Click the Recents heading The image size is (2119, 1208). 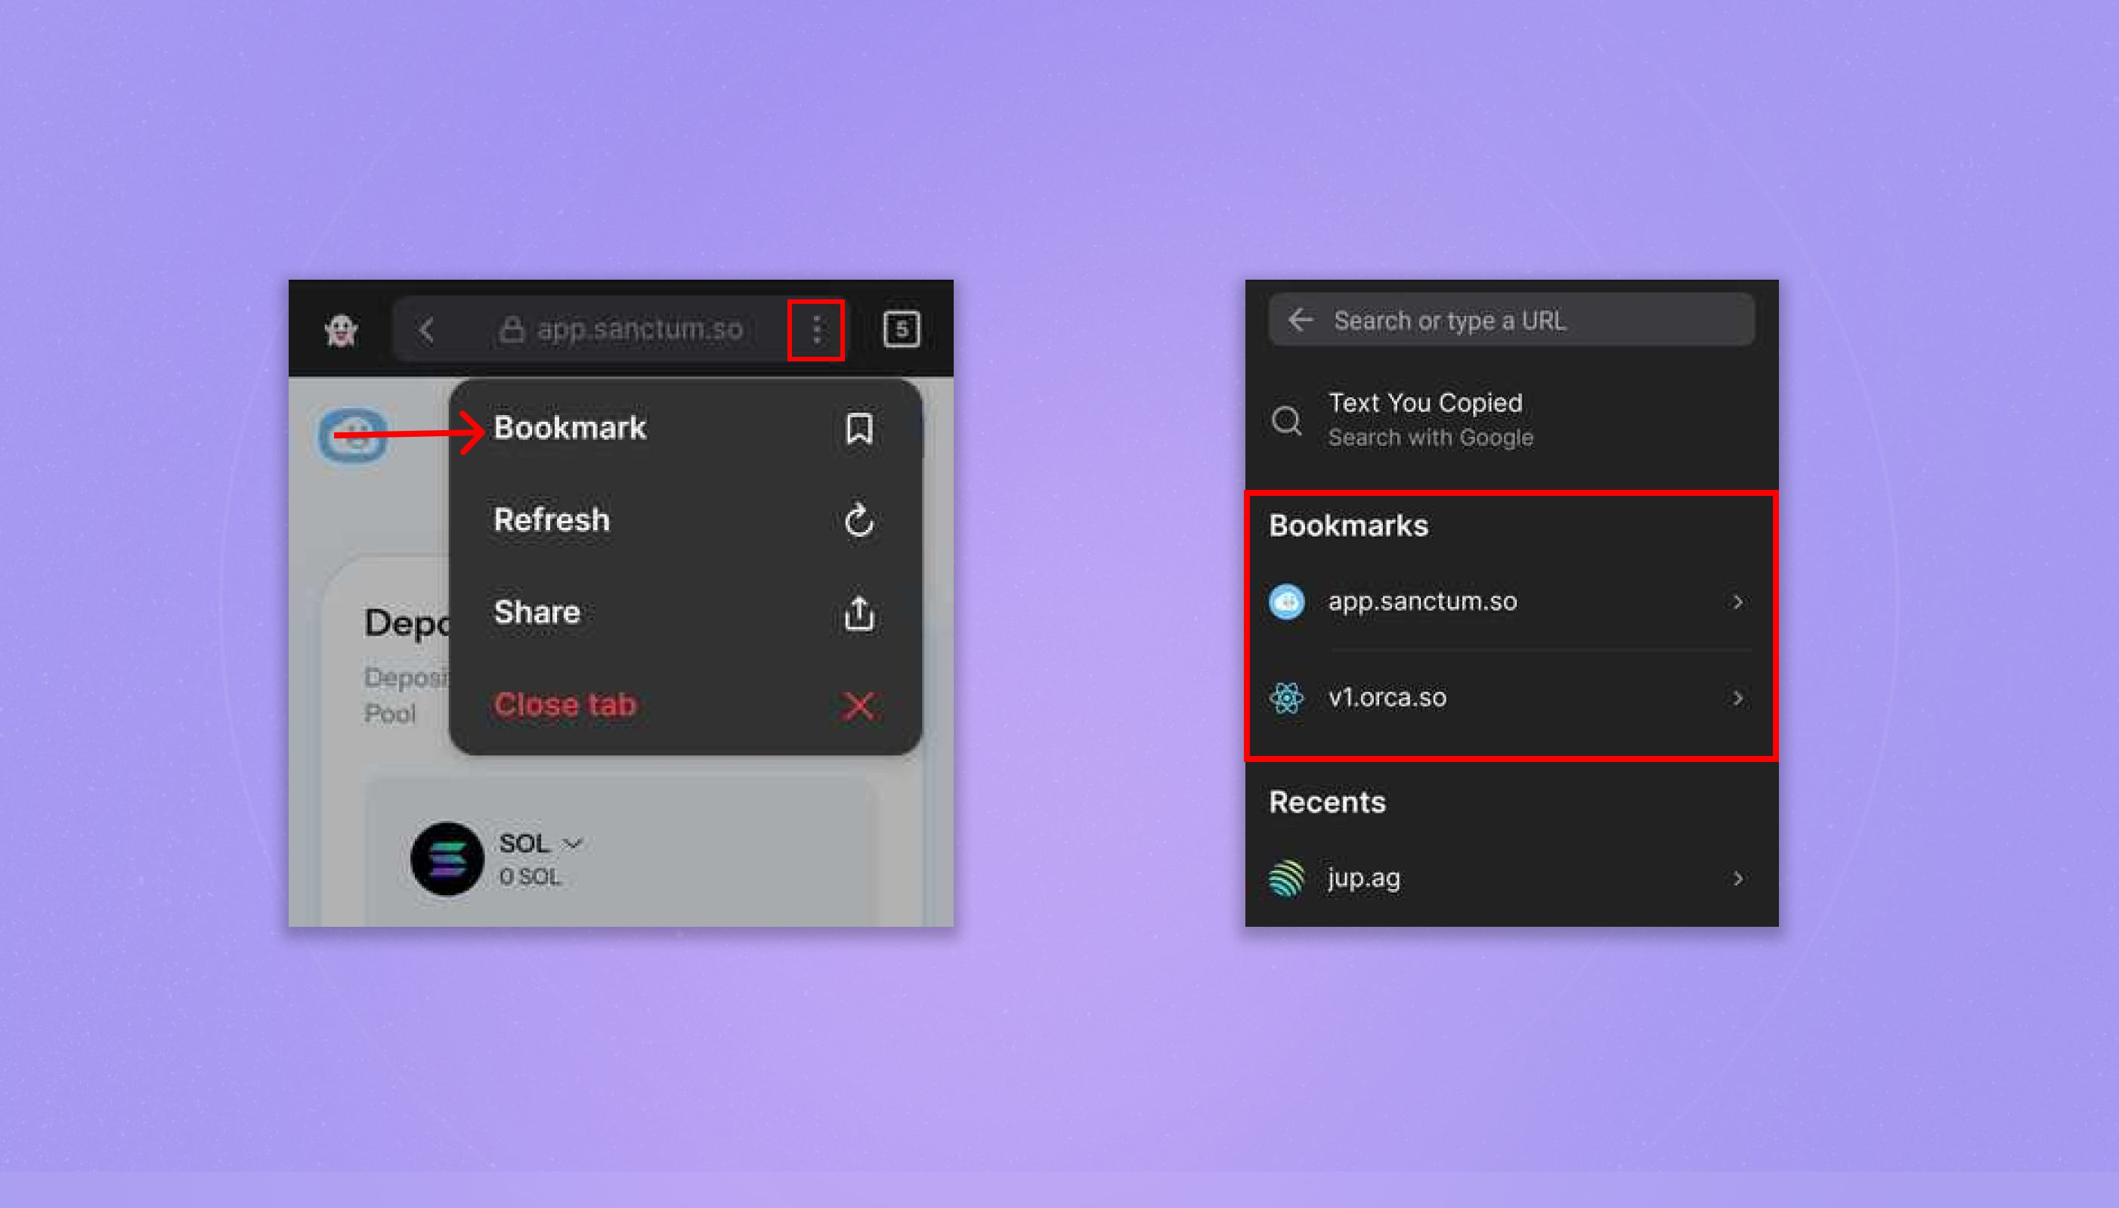coord(1327,802)
